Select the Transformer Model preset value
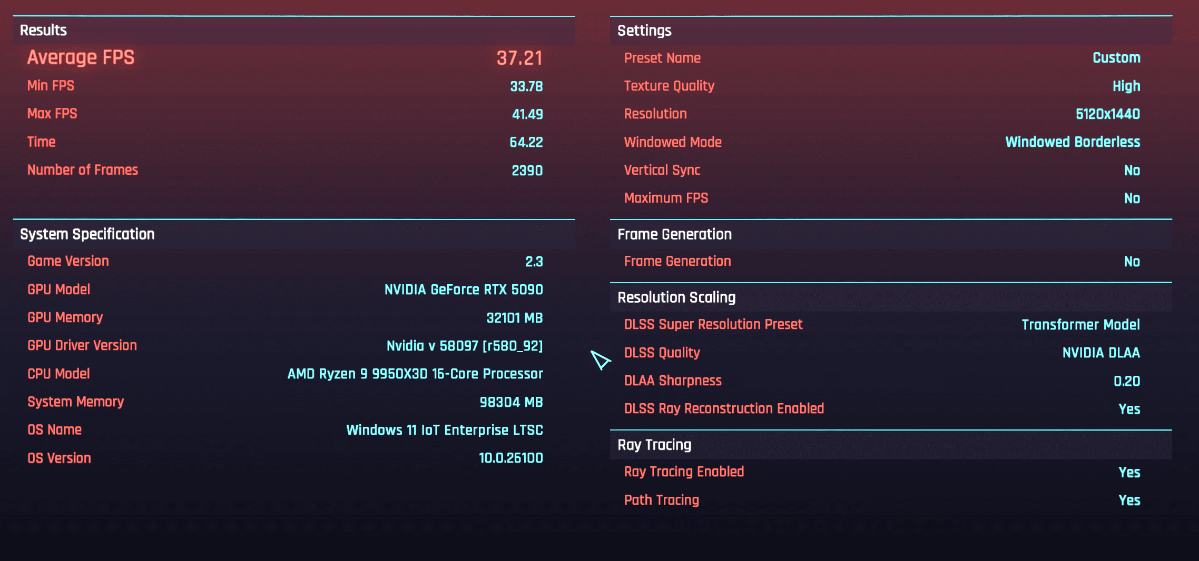1199x561 pixels. coord(1080,325)
